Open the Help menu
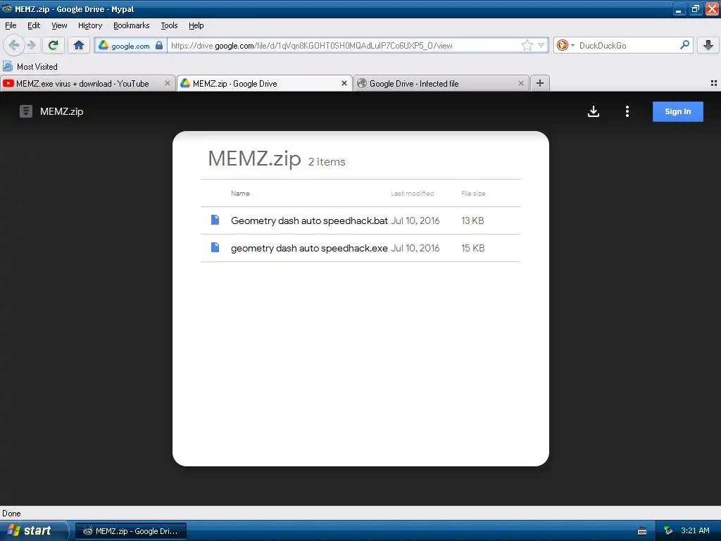The width and height of the screenshot is (721, 541). [x=196, y=25]
